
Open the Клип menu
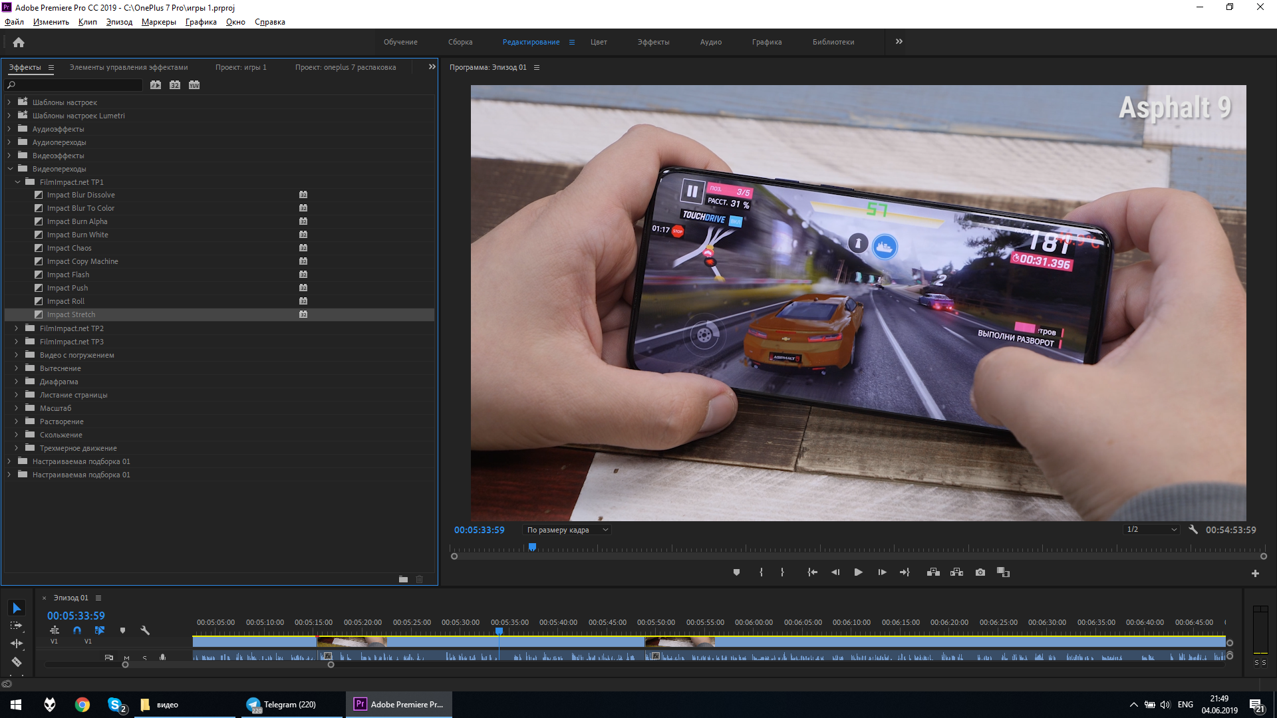[87, 22]
